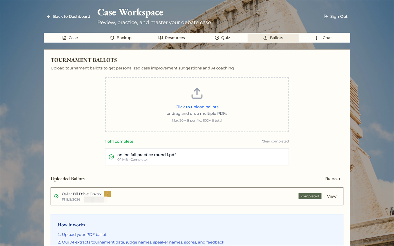
Task: Select the Ballots tab
Action: pos(273,38)
